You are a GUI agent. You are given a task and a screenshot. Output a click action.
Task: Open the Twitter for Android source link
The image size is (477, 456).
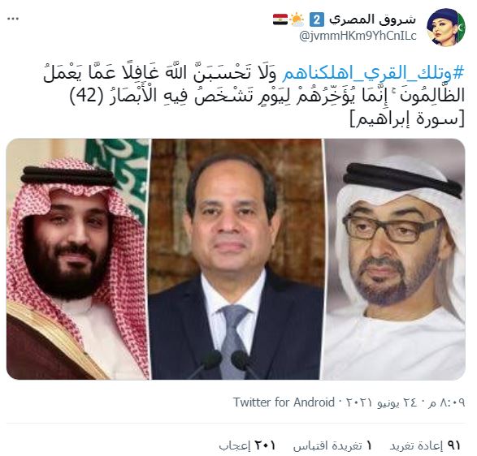click(x=284, y=402)
